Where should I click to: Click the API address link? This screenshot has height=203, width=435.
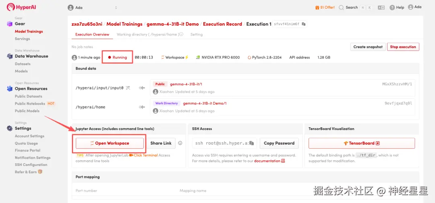click(299, 58)
